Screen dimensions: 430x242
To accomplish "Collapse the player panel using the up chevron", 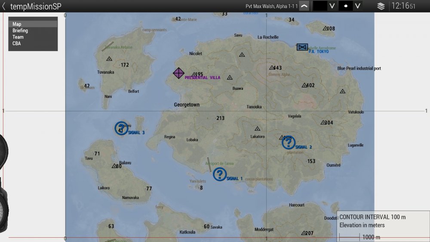I will (304, 6).
